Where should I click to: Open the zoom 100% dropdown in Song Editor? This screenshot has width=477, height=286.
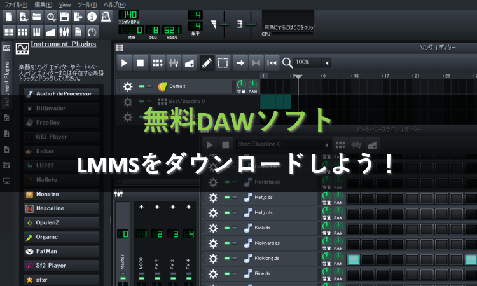[x=328, y=62]
